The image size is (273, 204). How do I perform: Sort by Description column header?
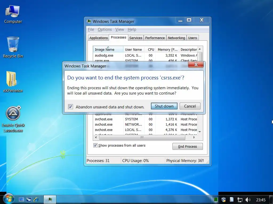(x=188, y=49)
